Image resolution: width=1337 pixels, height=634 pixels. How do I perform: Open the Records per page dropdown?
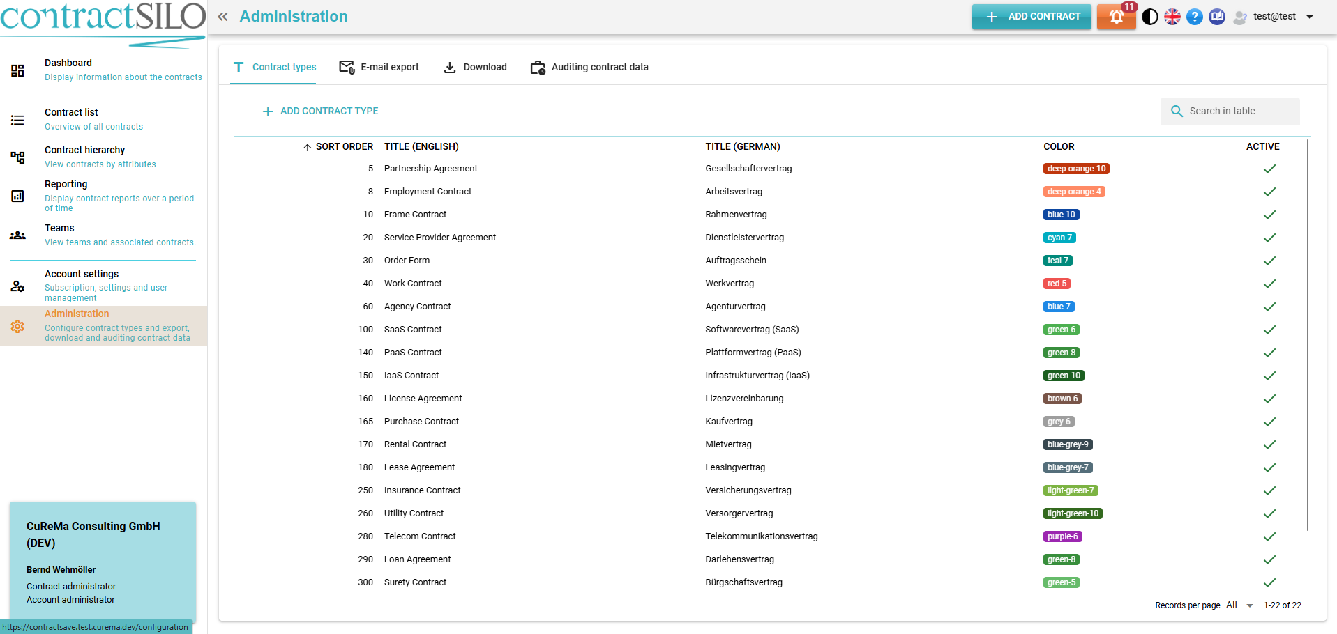click(1240, 605)
